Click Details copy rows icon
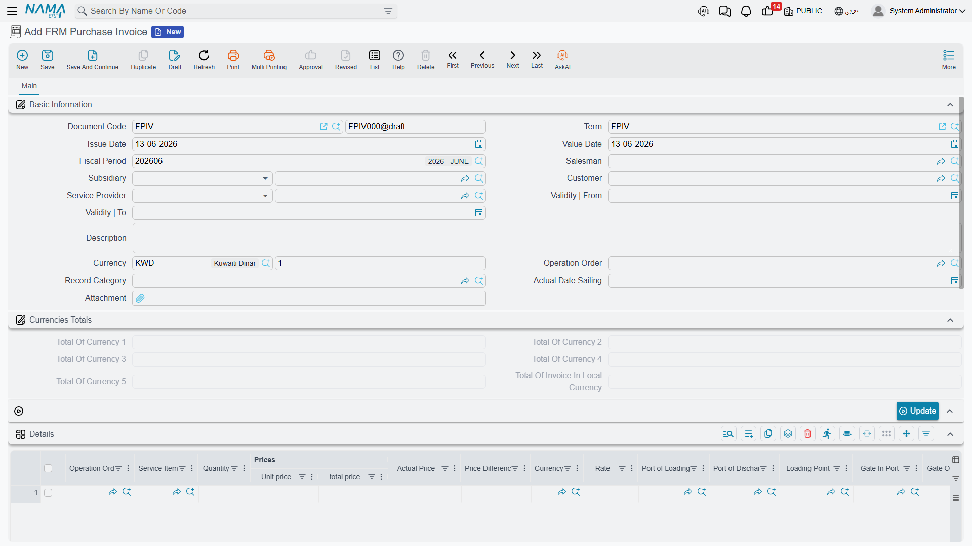972x546 pixels. 768,434
